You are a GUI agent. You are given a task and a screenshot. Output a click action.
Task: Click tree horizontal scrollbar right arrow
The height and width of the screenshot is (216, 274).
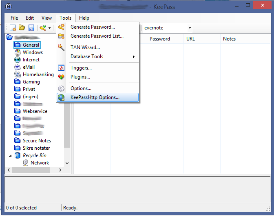pos(60,170)
